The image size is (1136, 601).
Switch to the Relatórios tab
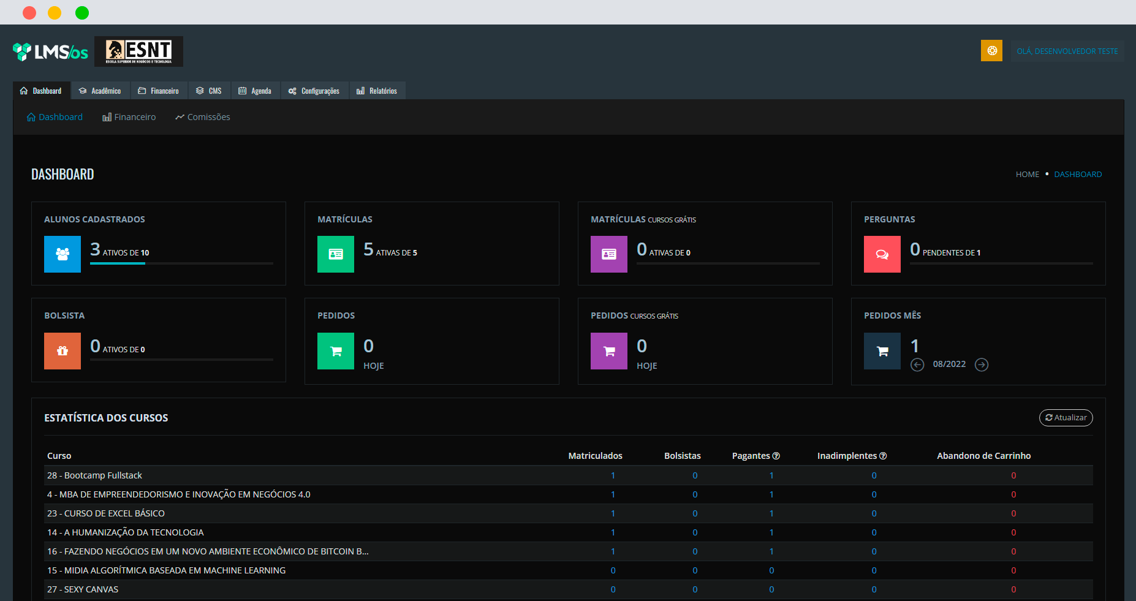point(377,91)
